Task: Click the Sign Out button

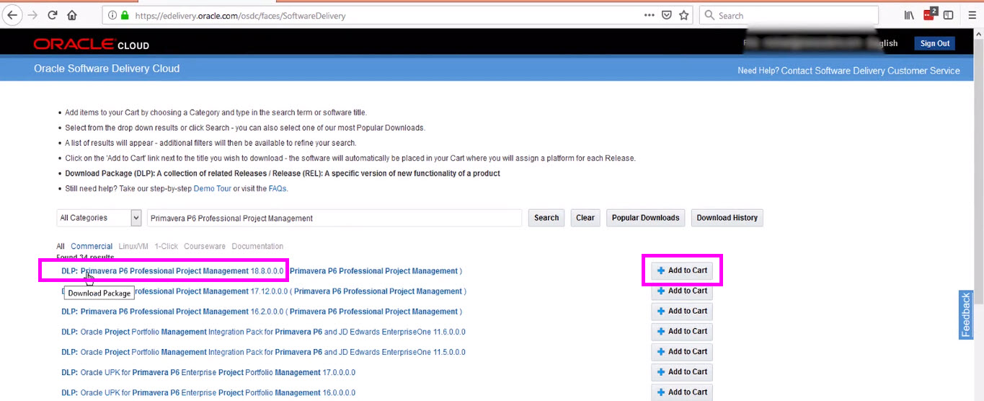Action: pyautogui.click(x=935, y=43)
